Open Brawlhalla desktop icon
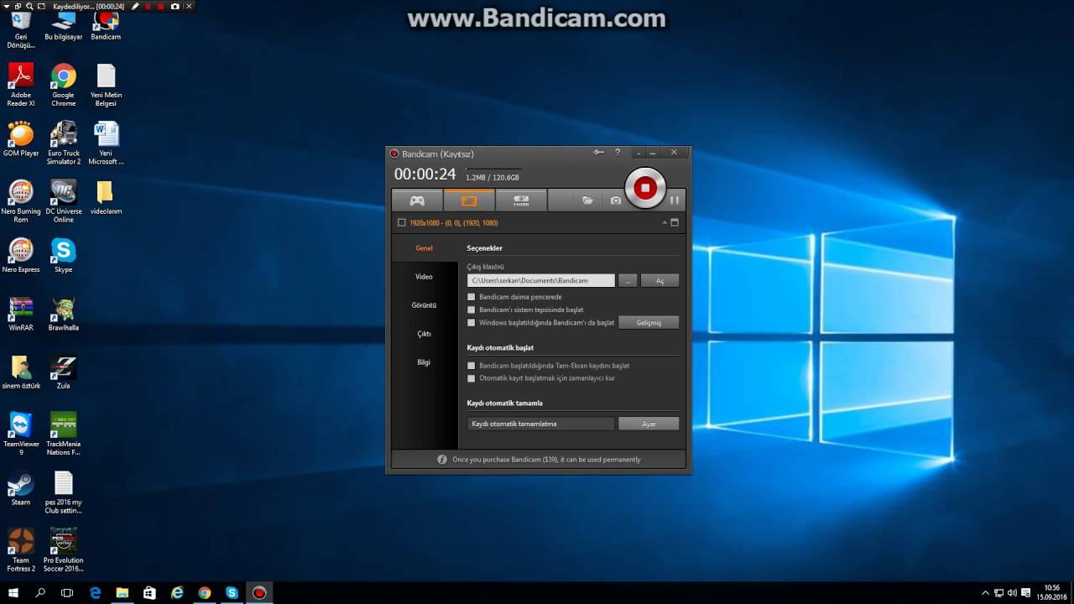This screenshot has height=604, width=1074. (63, 314)
